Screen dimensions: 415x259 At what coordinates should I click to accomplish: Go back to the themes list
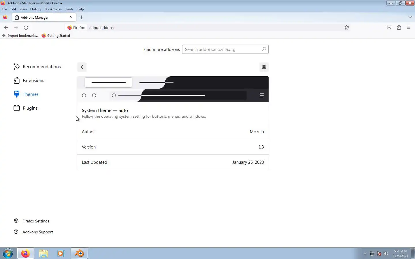click(82, 67)
